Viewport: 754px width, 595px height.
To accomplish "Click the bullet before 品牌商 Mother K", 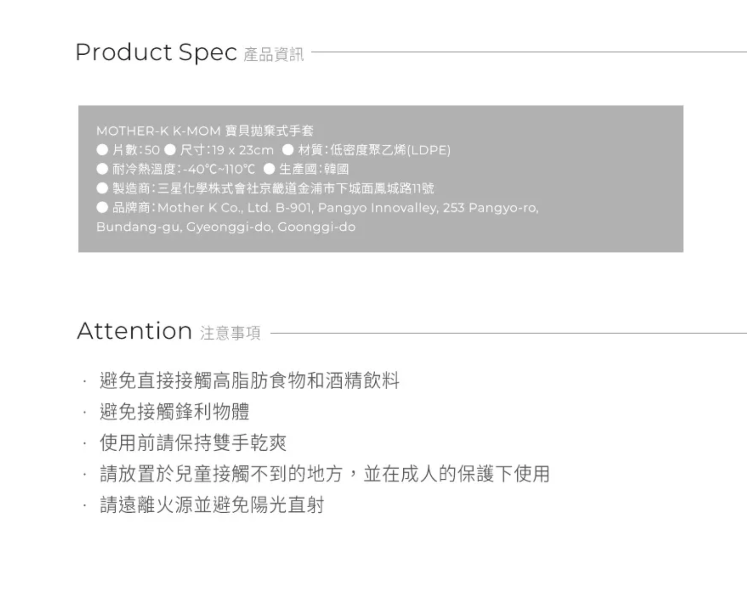I will [103, 208].
